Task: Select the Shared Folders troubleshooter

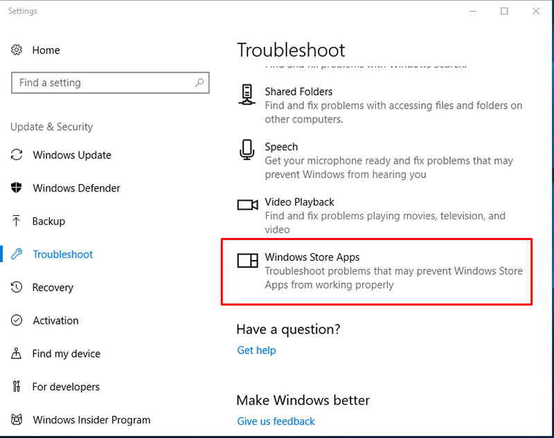Action: click(380, 104)
